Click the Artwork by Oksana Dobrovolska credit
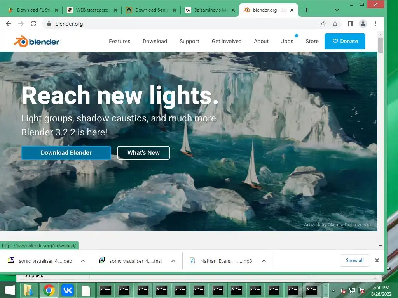This screenshot has width=398, height=298. pos(337,225)
